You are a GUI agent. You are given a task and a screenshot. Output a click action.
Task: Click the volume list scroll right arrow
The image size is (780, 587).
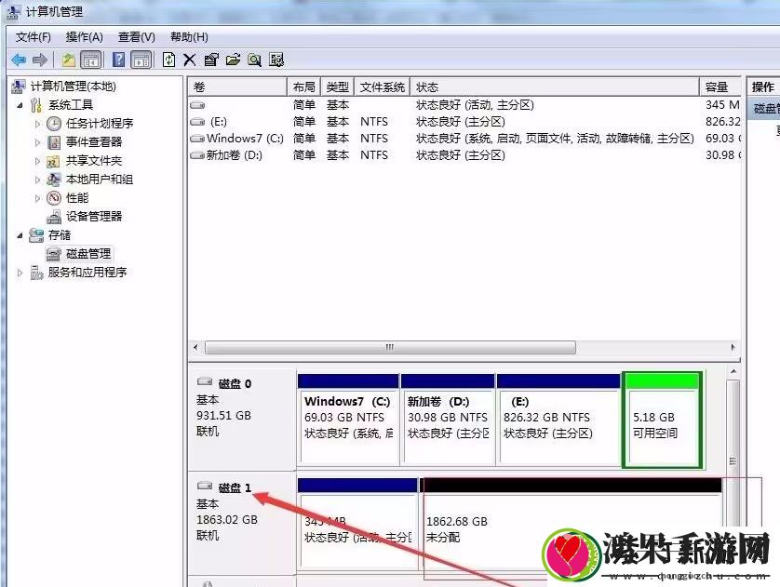[733, 347]
